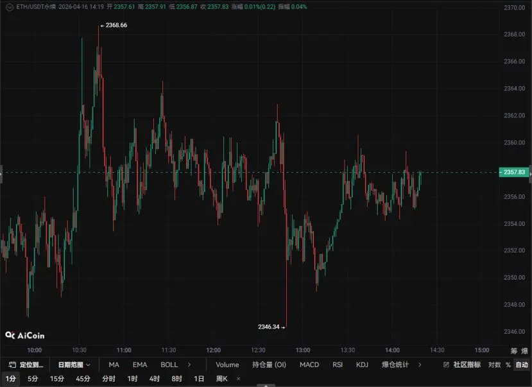Select the 4时 timeframe tab
Image resolution: width=532 pixels, height=387 pixels.
[155, 379]
